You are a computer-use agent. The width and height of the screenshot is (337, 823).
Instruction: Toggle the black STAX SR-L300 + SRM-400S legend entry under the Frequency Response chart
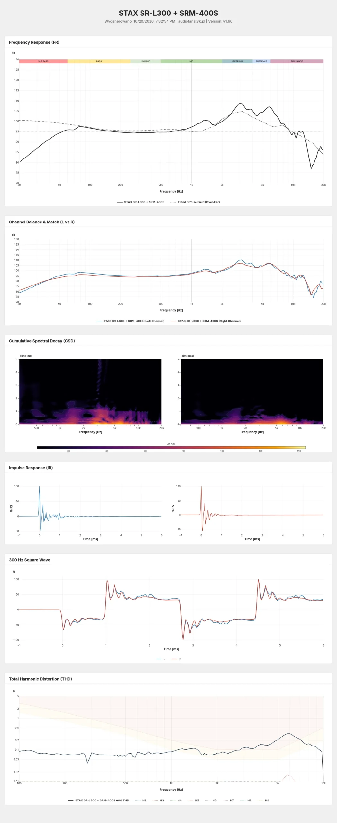pos(141,202)
